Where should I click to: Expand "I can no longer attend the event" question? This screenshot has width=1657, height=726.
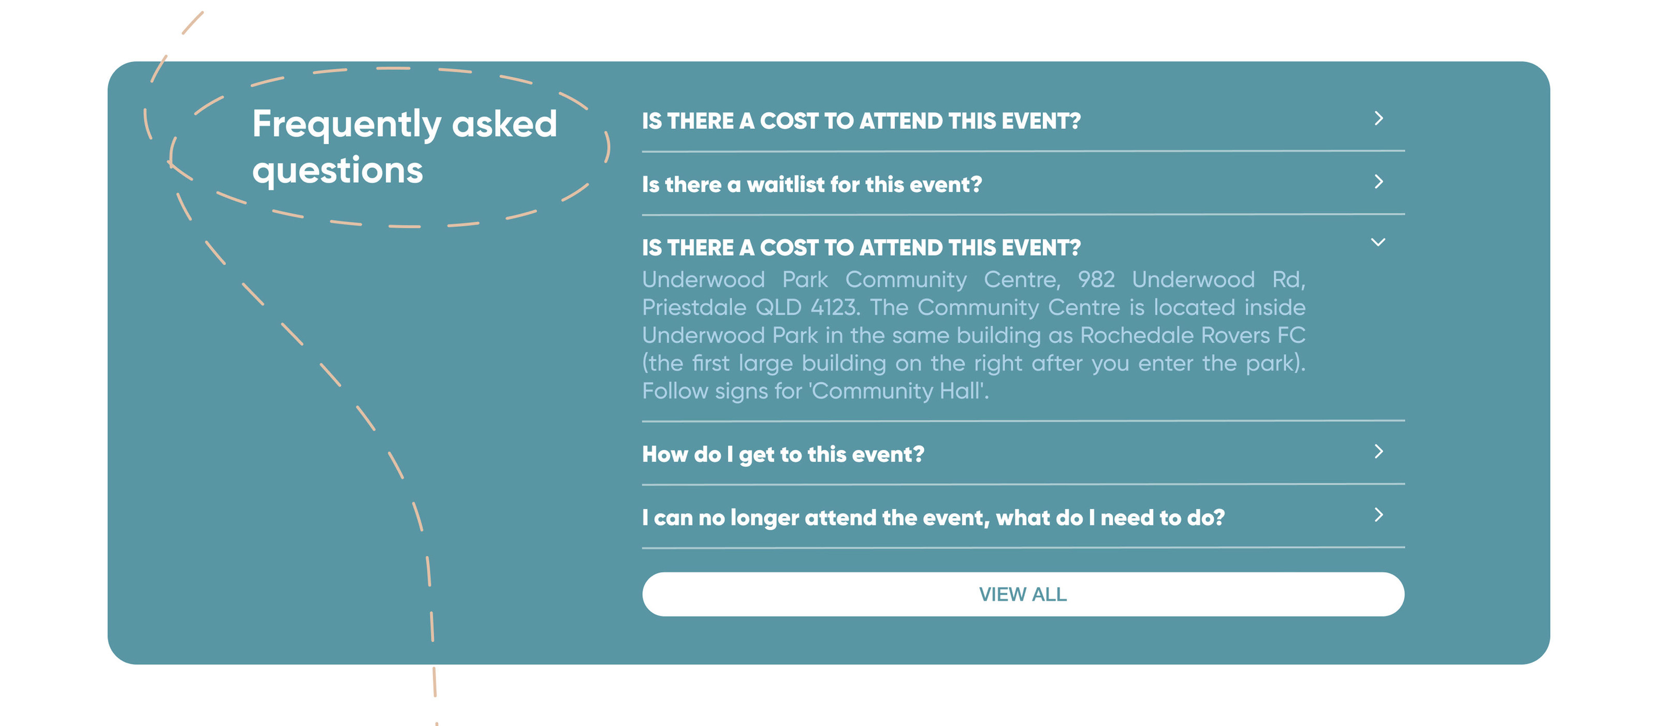click(933, 517)
